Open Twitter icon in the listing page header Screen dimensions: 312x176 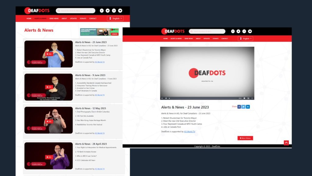click(x=108, y=11)
